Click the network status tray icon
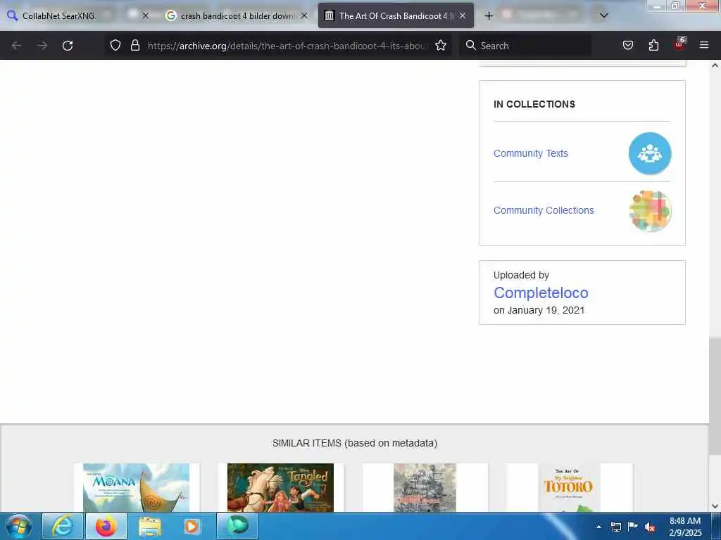 (615, 527)
